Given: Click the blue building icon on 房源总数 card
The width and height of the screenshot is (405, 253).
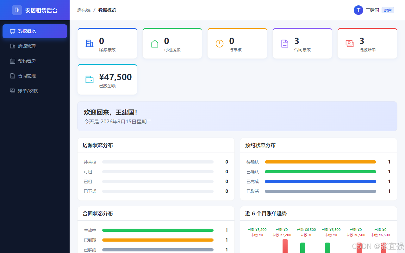Looking at the screenshot, I should coord(90,44).
